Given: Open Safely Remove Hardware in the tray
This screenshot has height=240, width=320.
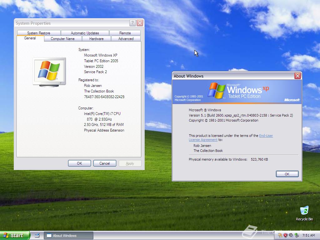Looking at the screenshot, I should (296, 235).
